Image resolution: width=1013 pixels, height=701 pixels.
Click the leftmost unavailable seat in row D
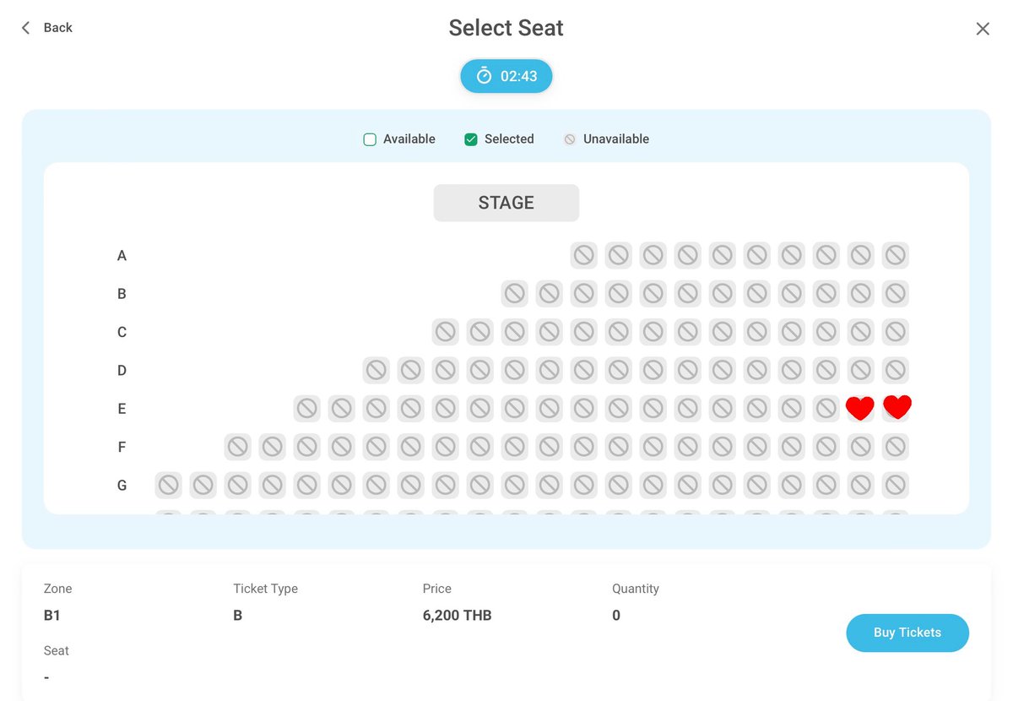(x=376, y=370)
